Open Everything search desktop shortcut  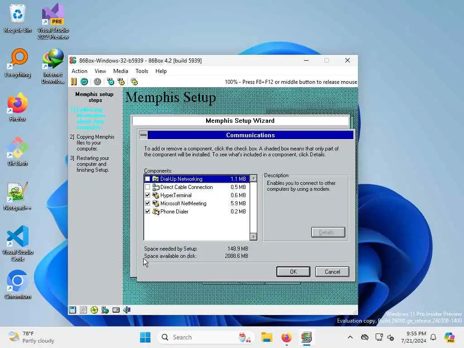[x=18, y=63]
